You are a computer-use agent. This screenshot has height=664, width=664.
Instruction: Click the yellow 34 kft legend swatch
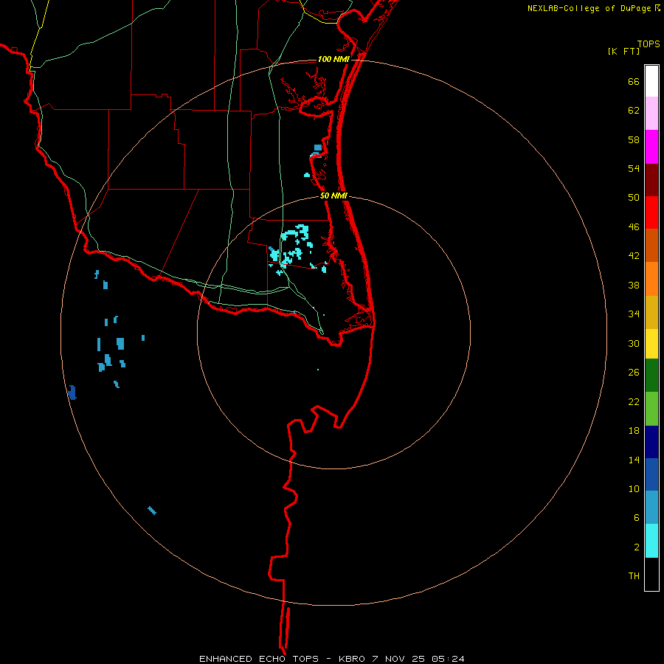[651, 344]
